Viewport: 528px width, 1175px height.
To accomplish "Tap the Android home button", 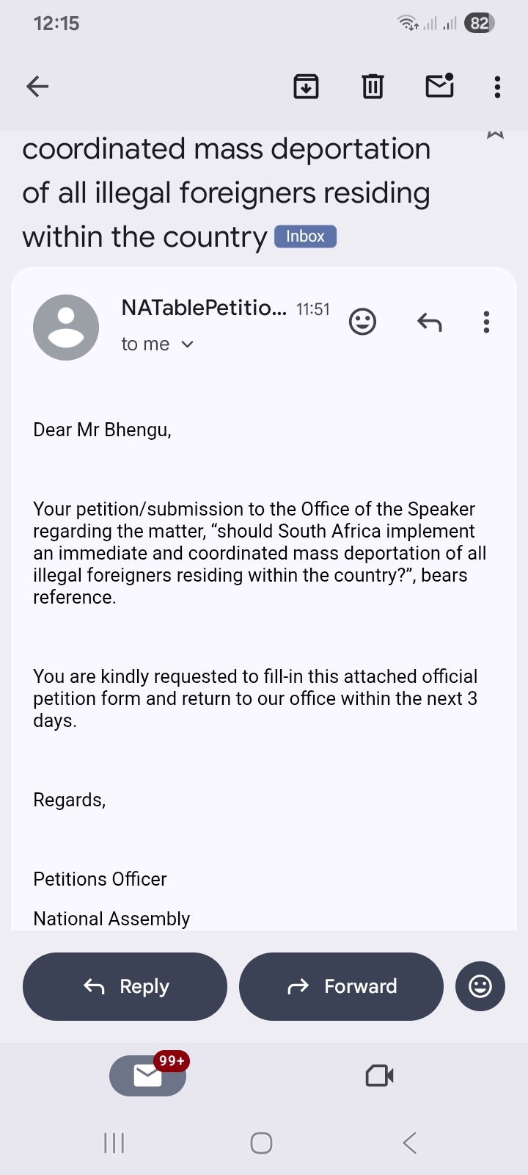I will pos(262,1143).
